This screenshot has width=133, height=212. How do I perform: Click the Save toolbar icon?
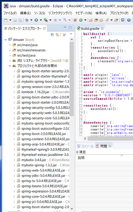(x=15, y=20)
